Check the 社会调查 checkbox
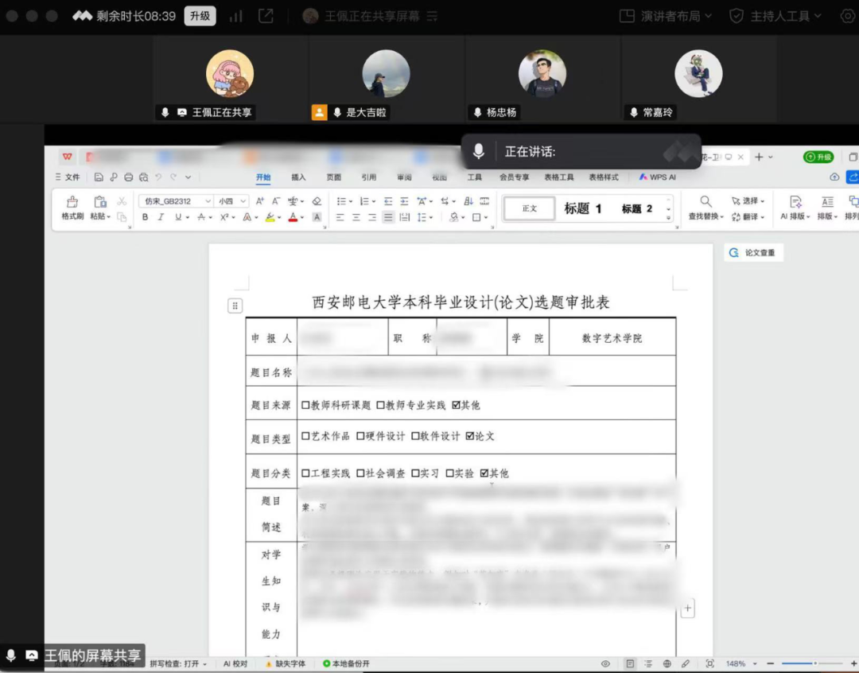Image resolution: width=859 pixels, height=673 pixels. coord(360,473)
